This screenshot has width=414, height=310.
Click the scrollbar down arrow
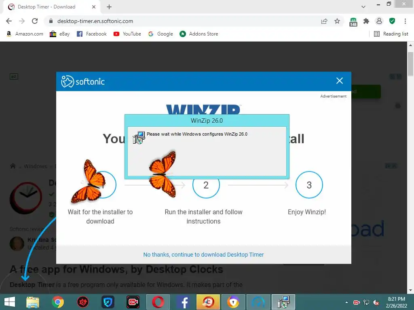pos(410,290)
